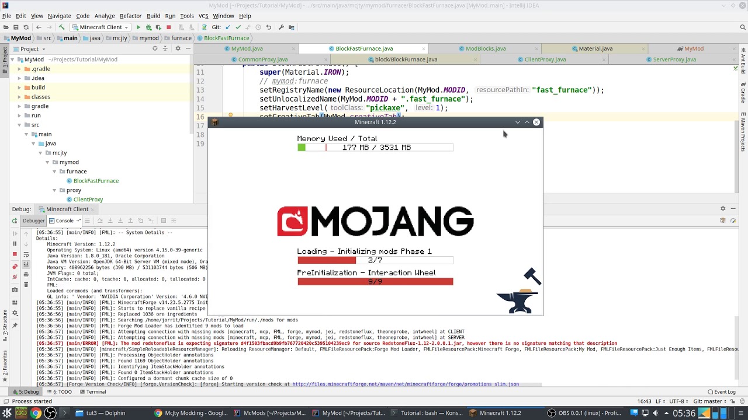The width and height of the screenshot is (748, 420).
Task: Commit changes with the Git checkmark icon
Action: [237, 27]
